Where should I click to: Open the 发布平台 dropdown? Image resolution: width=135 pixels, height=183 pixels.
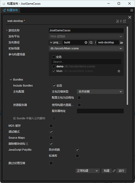pyautogui.click(x=86, y=37)
